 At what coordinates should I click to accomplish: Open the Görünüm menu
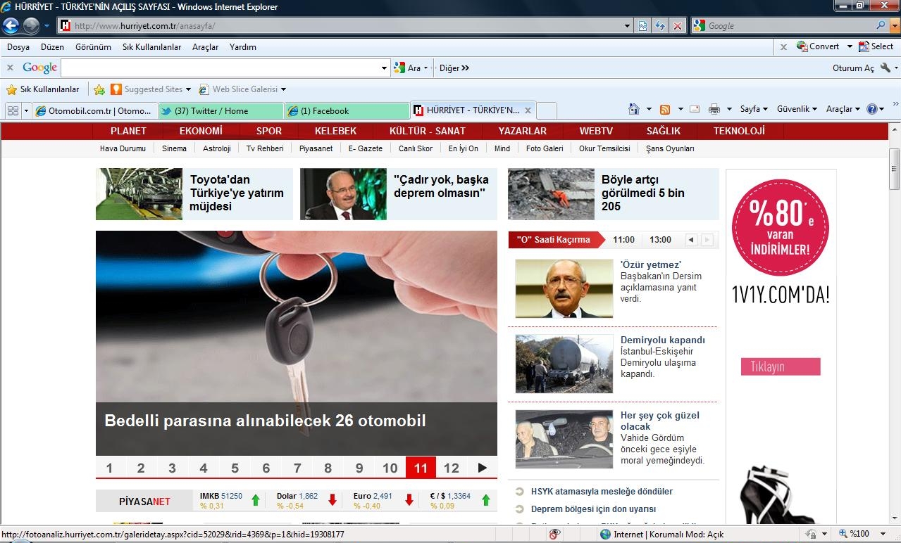(93, 47)
